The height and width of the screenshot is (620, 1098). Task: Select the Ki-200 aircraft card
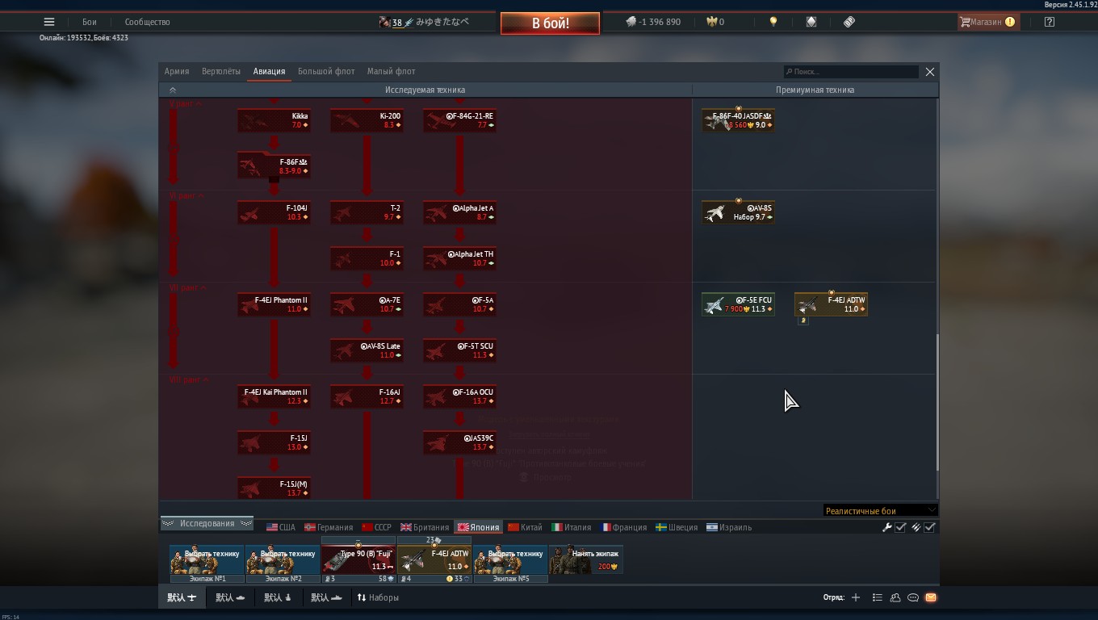click(367, 120)
